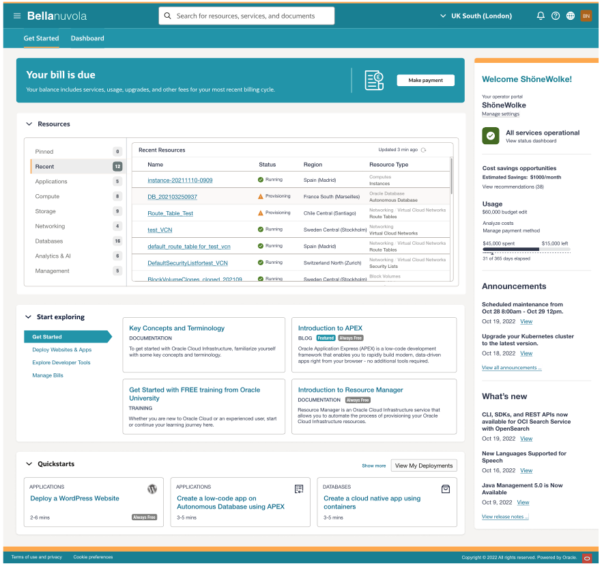Click the resource search input field
The width and height of the screenshot is (602, 568).
pyautogui.click(x=246, y=15)
